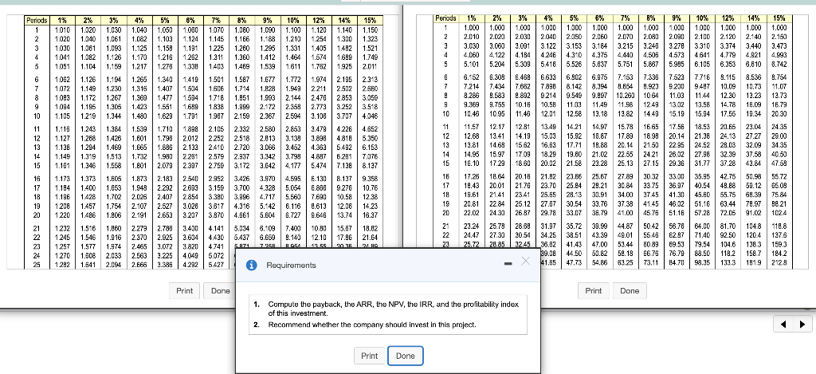Click the 15% column header in left table
Screen dimensions: 816x374
point(370,21)
